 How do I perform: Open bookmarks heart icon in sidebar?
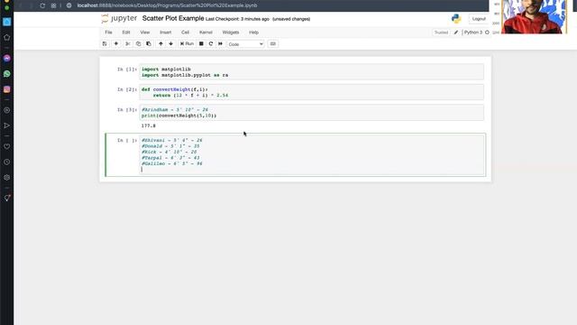point(7,146)
